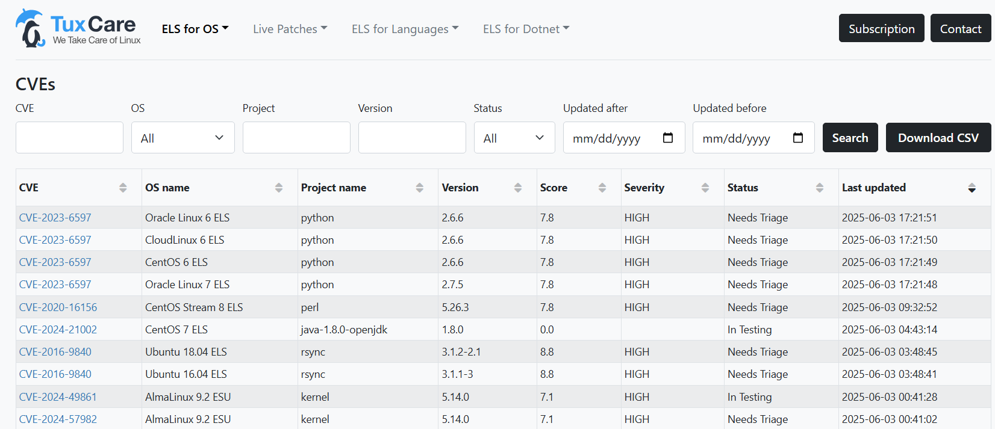This screenshot has height=429, width=995.
Task: Open the ELS for OS menu
Action: [195, 29]
